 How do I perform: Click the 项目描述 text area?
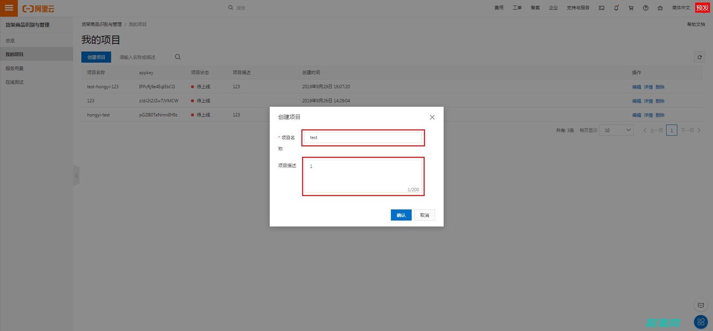pos(363,176)
